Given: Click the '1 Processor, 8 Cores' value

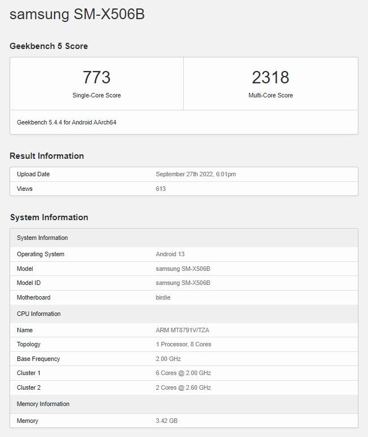Looking at the screenshot, I should point(183,345).
